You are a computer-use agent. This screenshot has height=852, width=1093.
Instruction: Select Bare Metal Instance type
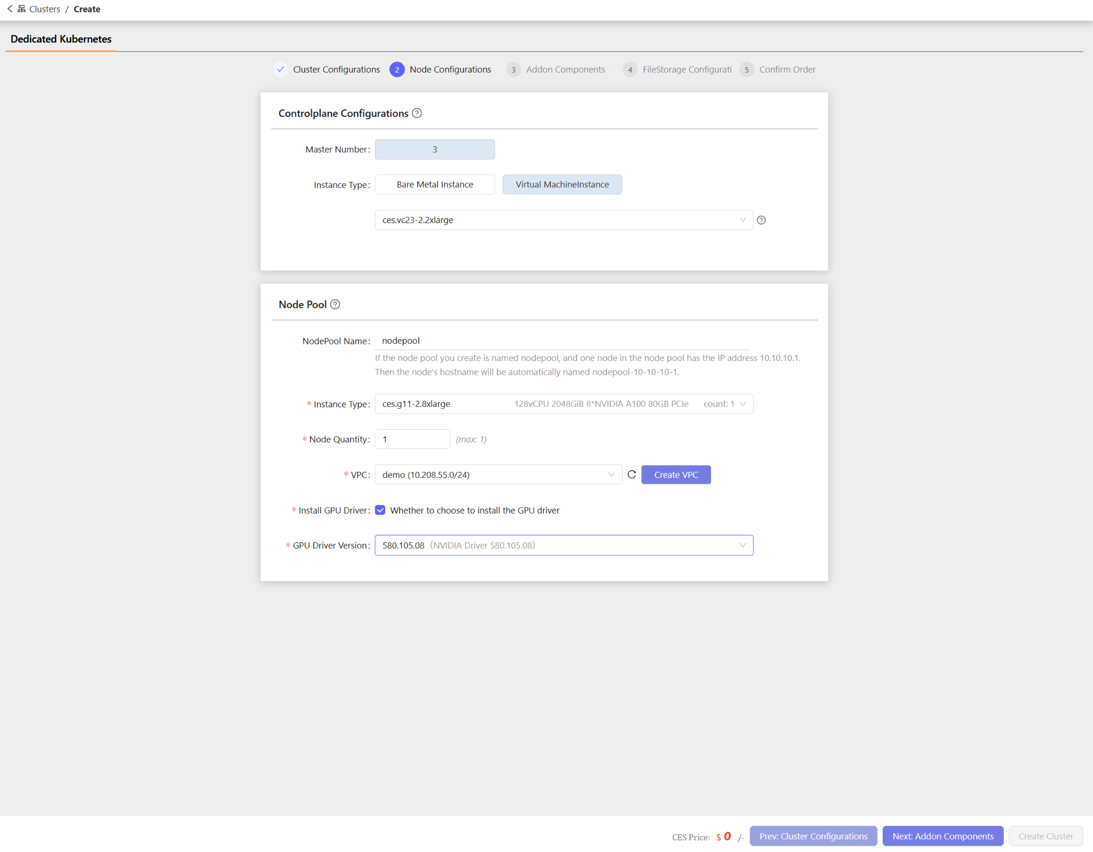point(435,185)
